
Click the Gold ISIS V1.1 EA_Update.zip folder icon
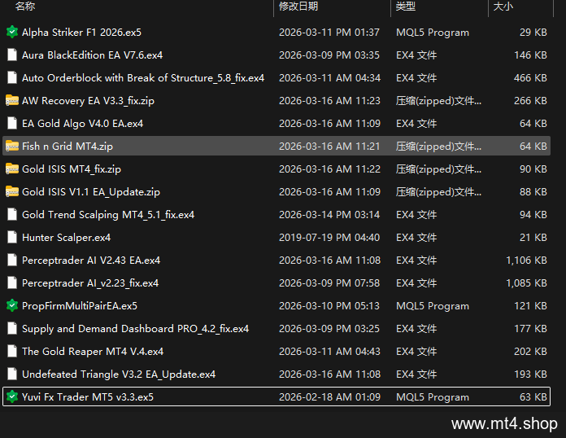(x=12, y=191)
